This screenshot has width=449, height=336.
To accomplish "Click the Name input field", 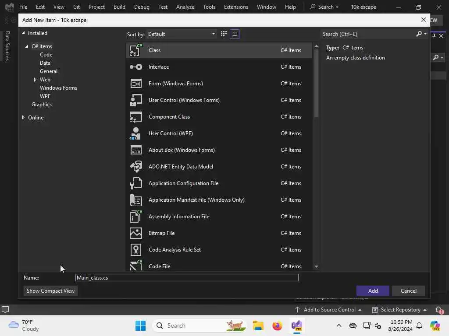I will [187, 278].
